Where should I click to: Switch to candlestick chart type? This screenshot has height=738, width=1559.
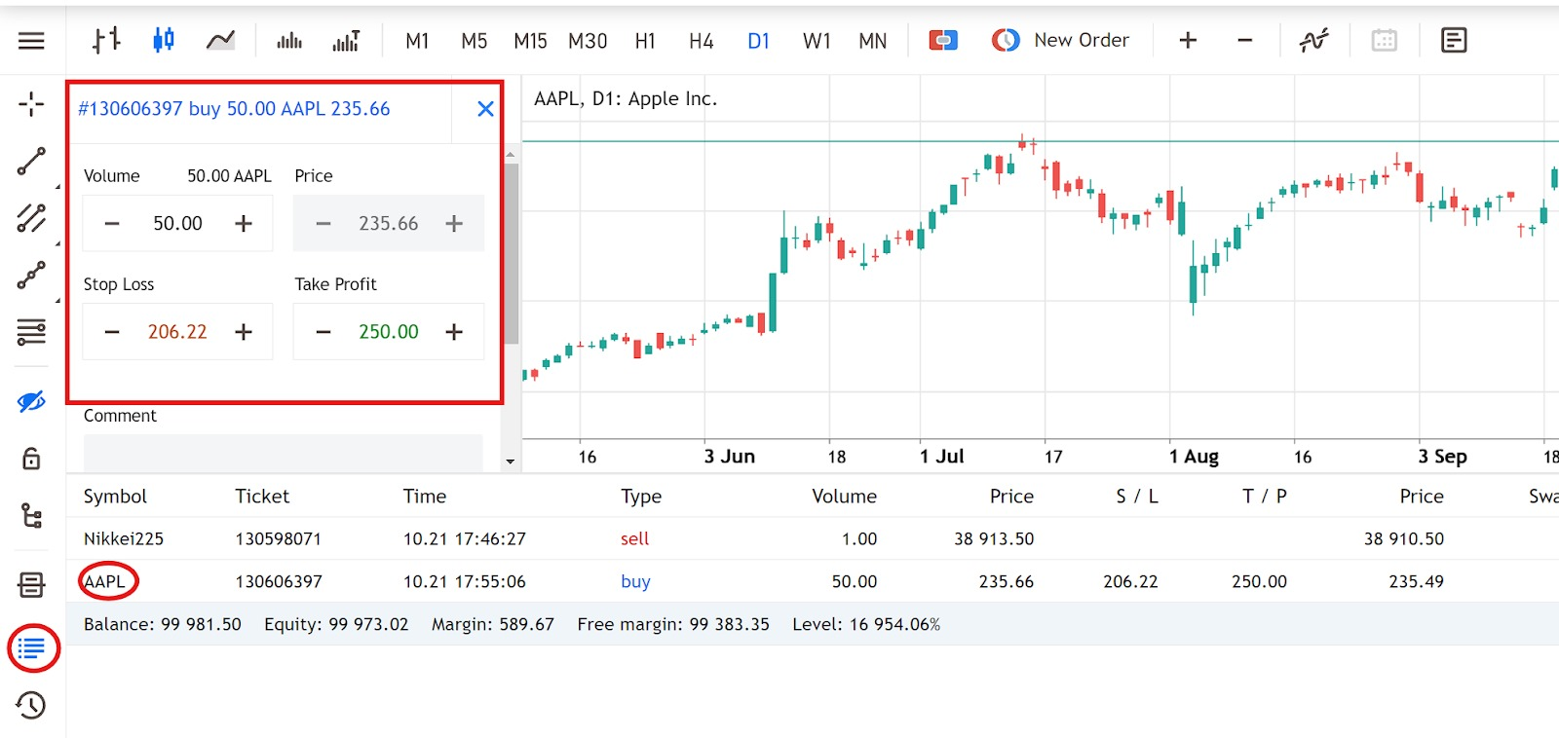[163, 40]
